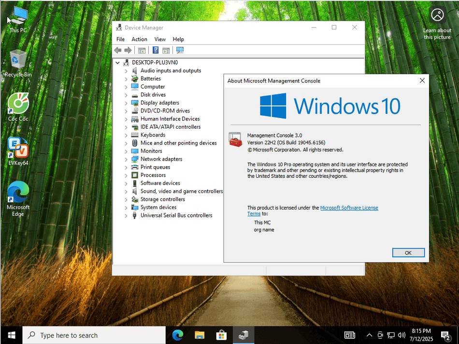Open News and interests on the taskbar
This screenshot has height=344, width=459.
tap(350, 335)
